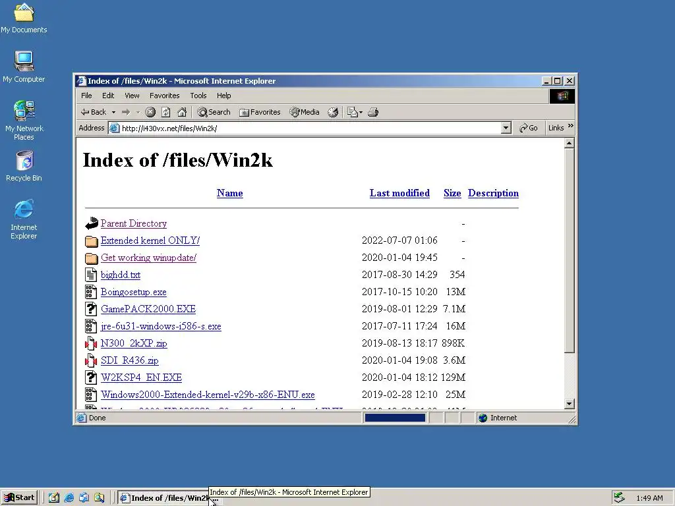Download the W2KSP4_EN.EXE link
The image size is (675, 506).
click(x=141, y=378)
